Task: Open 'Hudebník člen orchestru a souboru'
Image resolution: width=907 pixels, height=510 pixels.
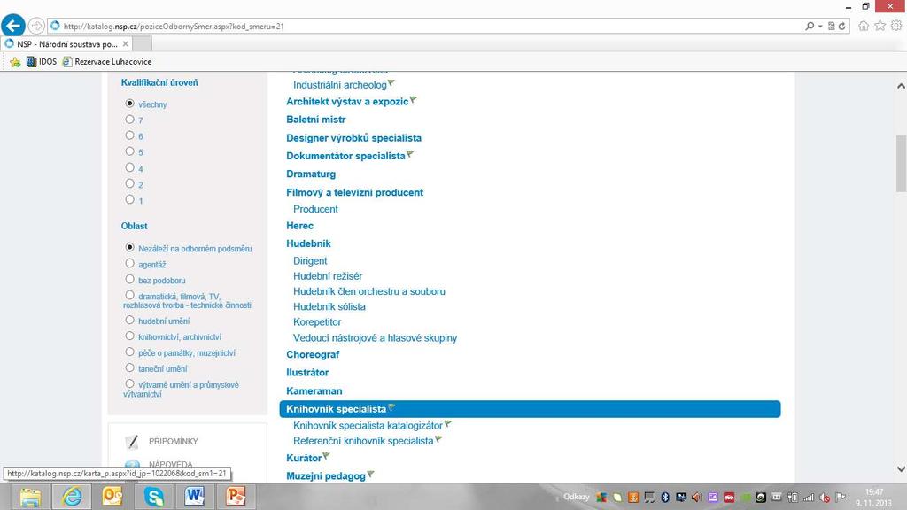Action: click(369, 292)
